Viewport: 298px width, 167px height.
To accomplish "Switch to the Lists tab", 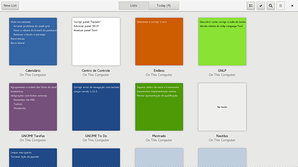I will point(134,6).
